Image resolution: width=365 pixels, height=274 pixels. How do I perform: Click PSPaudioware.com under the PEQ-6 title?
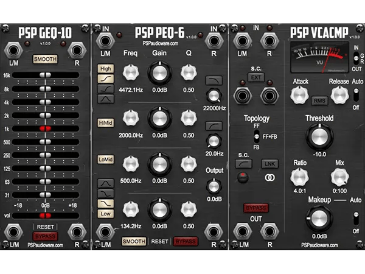tap(161, 43)
